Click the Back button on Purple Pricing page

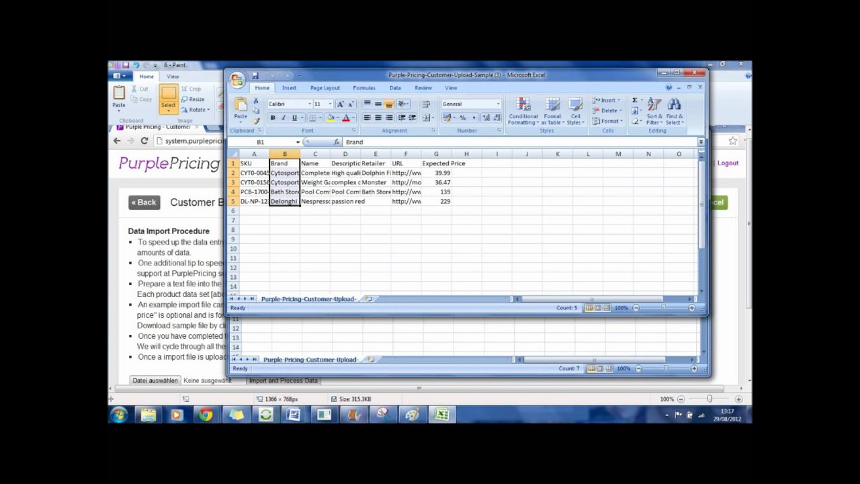pos(144,202)
